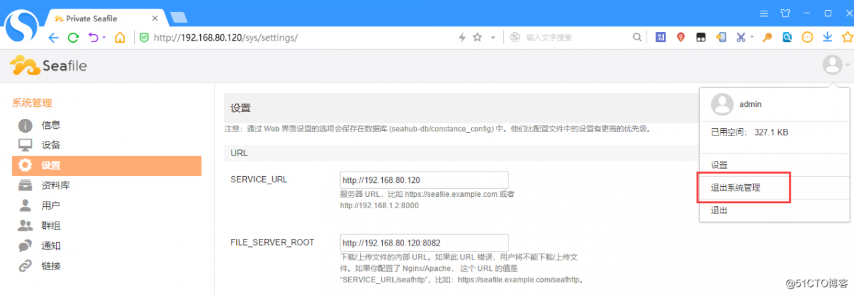Bookmark the page with the star icon
Image resolution: width=854 pixels, height=295 pixels.
point(478,37)
